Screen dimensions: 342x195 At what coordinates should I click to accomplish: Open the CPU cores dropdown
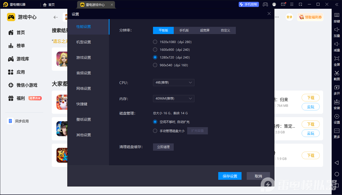[x=173, y=83]
